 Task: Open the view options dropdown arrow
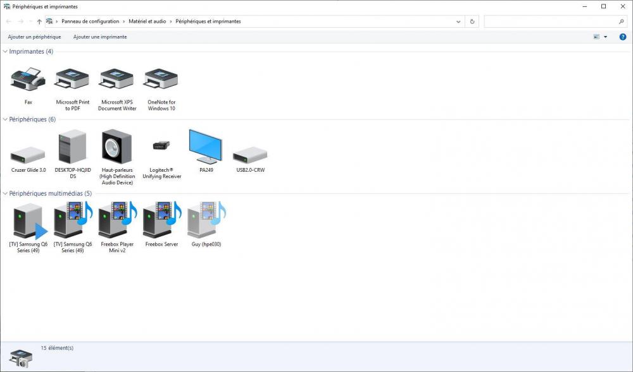point(605,37)
